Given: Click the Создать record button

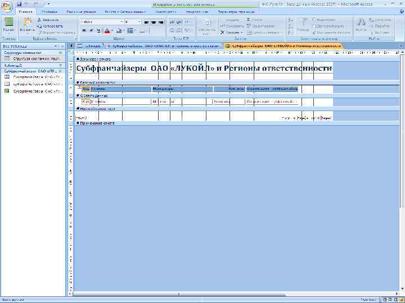Looking at the screenshot, I should tap(229, 20).
